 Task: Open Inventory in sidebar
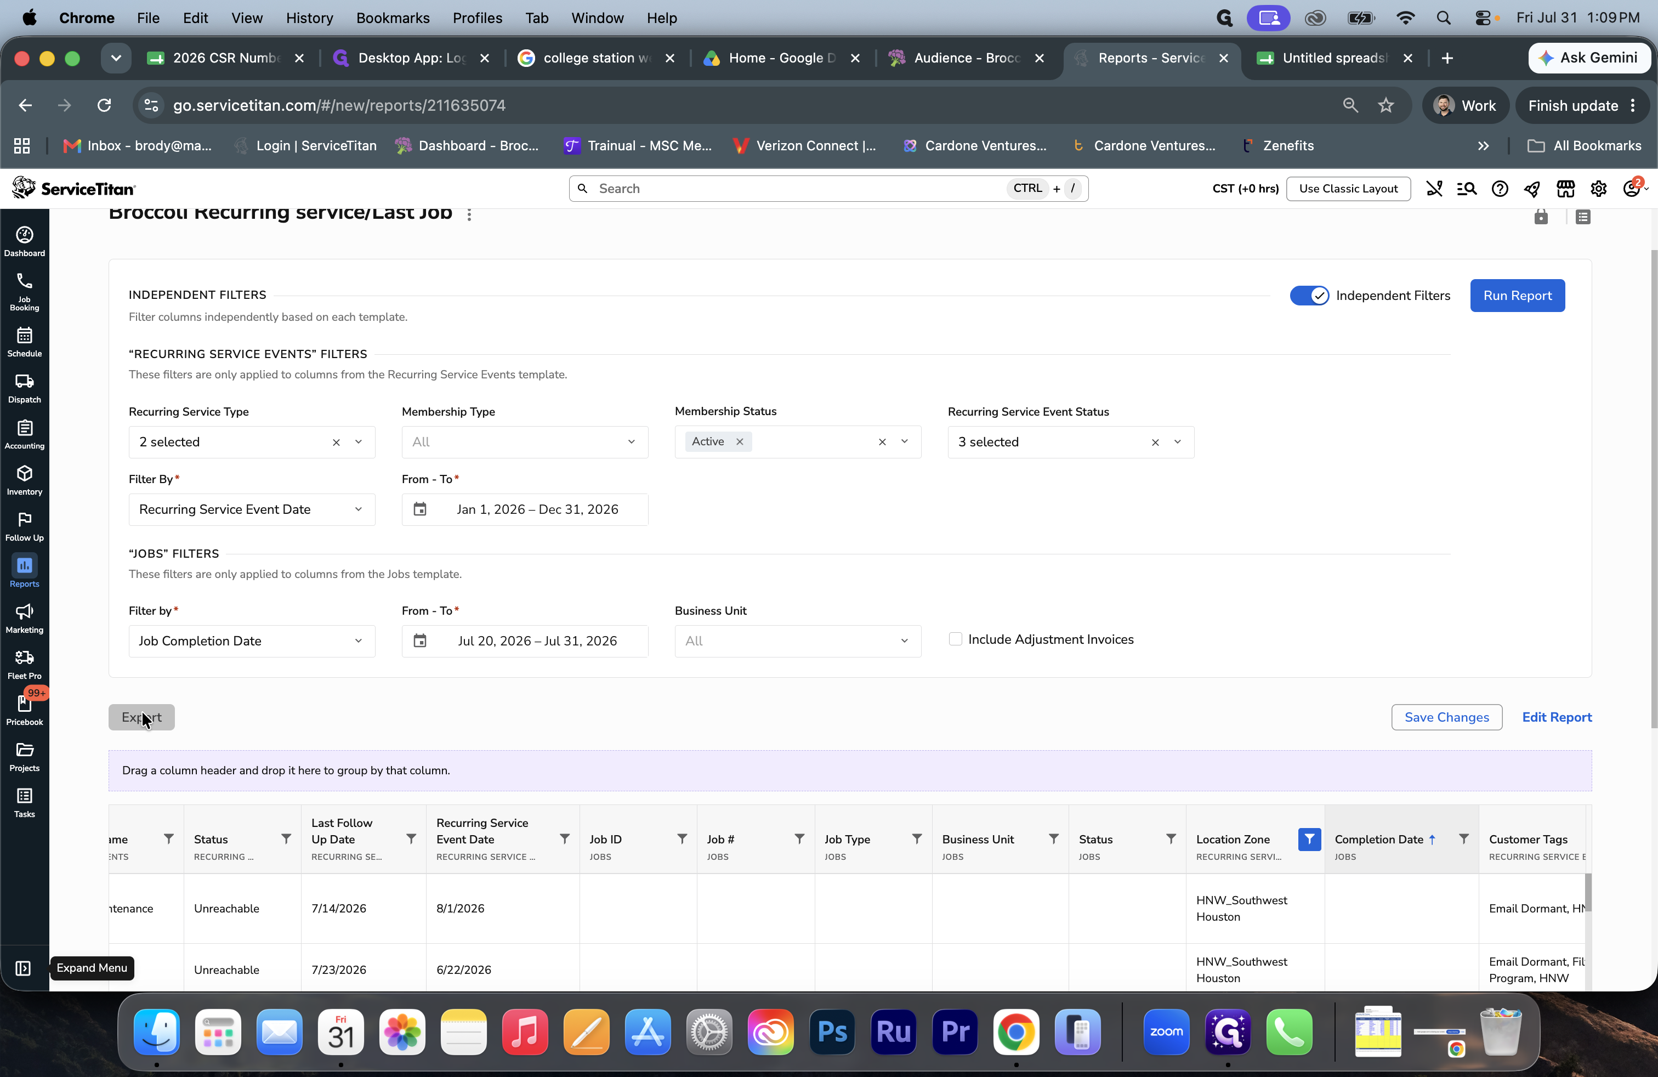[24, 480]
